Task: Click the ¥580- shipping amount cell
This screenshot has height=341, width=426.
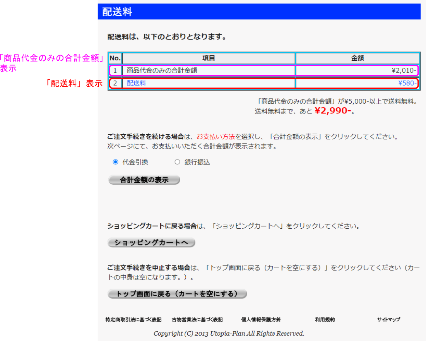Action: [357, 83]
